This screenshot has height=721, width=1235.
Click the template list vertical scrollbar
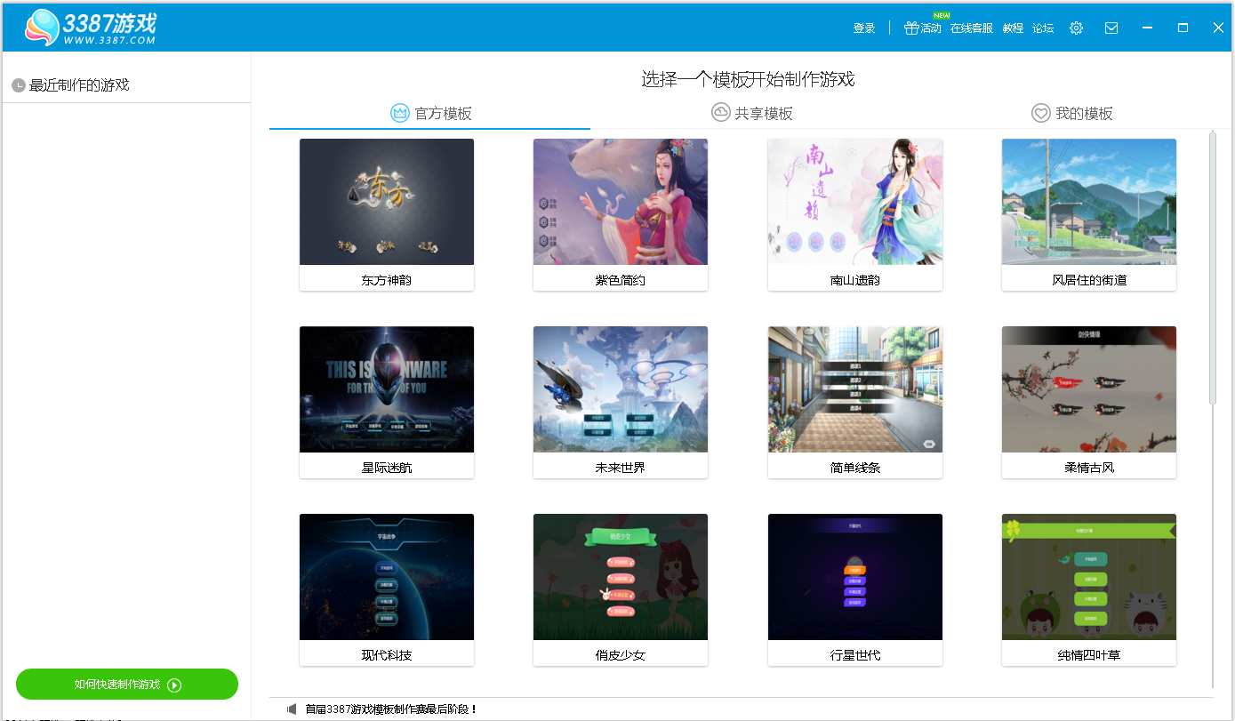point(1212,268)
